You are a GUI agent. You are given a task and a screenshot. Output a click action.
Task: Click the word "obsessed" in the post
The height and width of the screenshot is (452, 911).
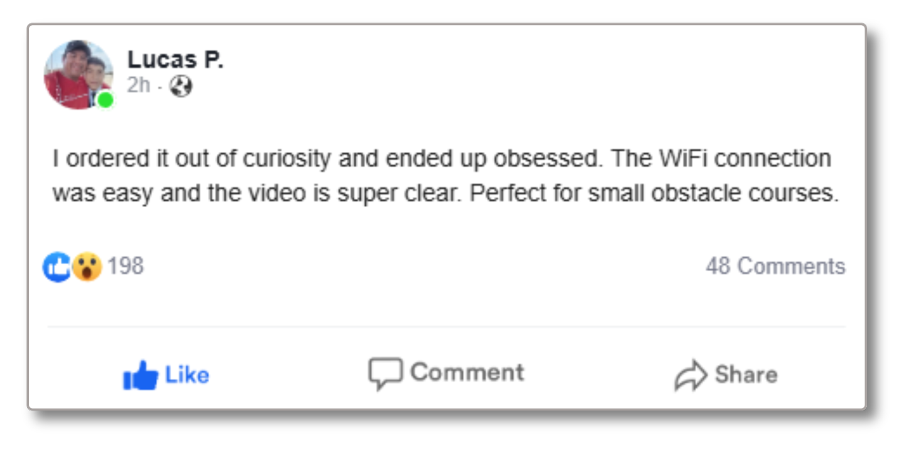tap(545, 159)
